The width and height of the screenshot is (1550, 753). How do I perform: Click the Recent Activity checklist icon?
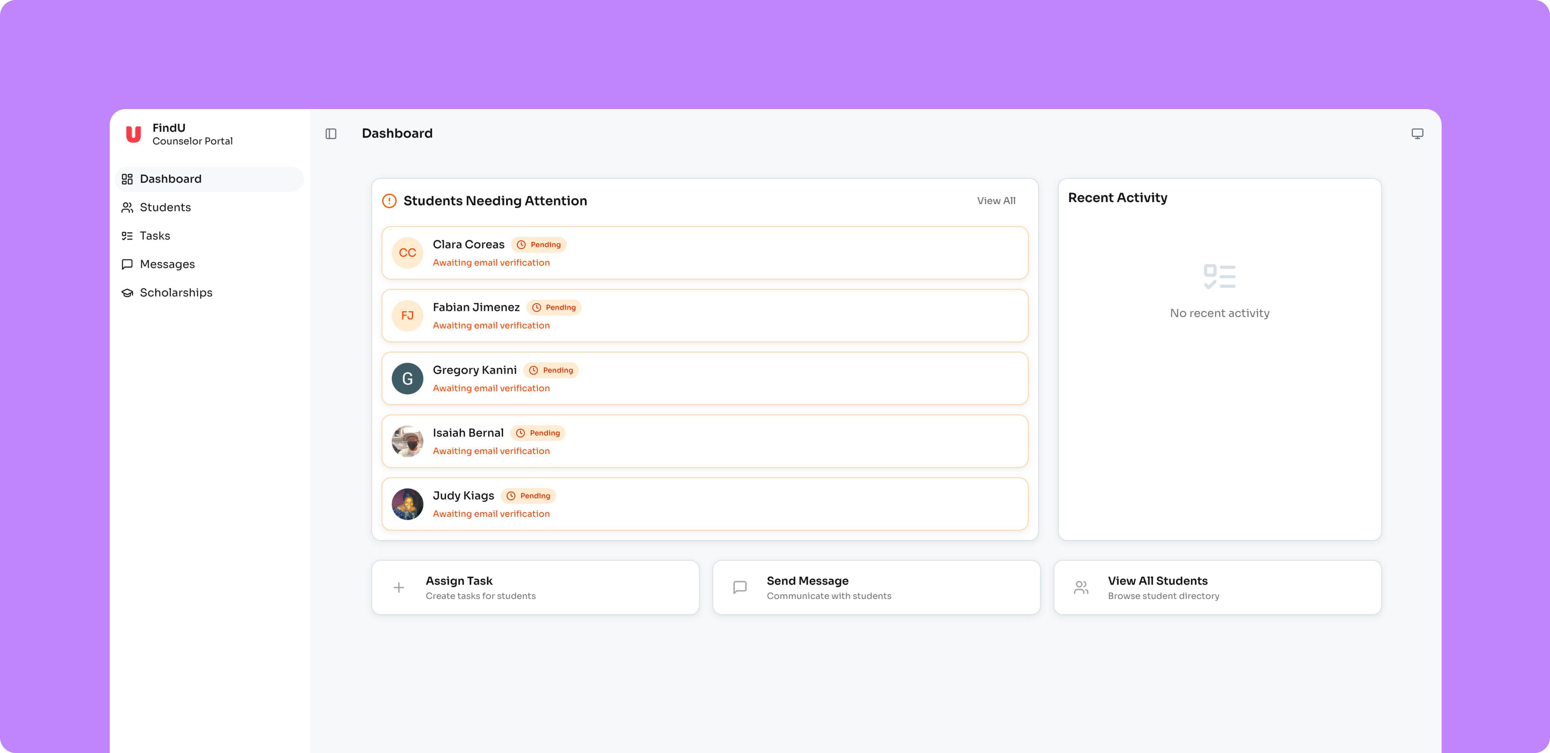coord(1219,276)
